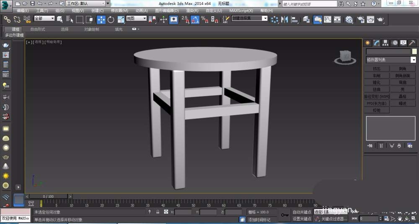This screenshot has width=419, height=224.
Task: Click the 倒角 modifier button
Action: coord(403,69)
